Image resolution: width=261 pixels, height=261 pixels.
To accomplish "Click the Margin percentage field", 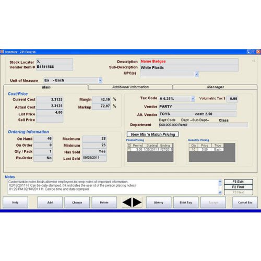I will (x=101, y=100).
